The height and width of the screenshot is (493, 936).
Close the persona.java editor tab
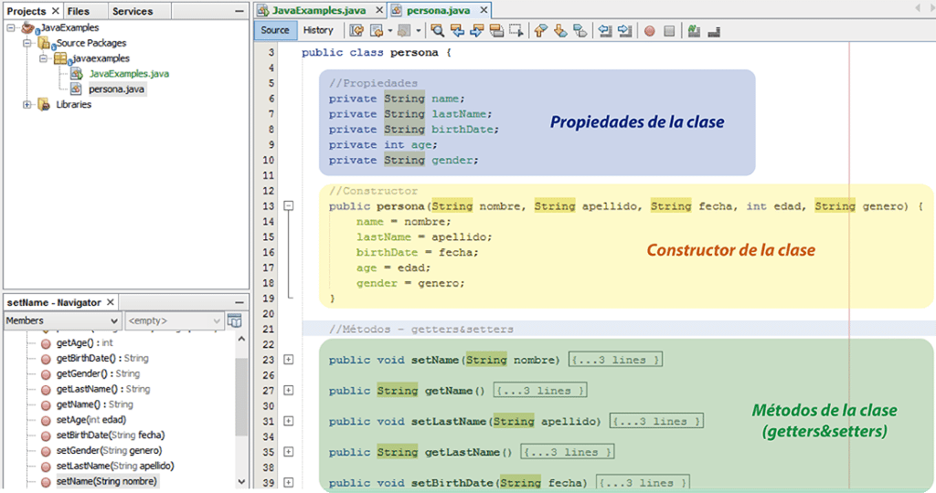484,10
